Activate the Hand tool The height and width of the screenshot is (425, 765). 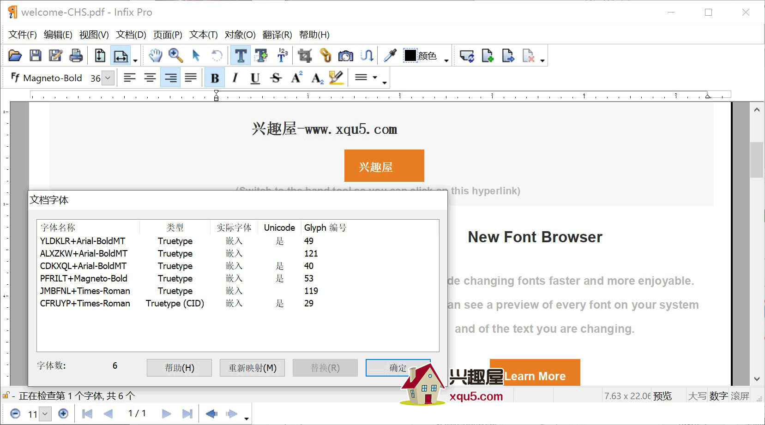pos(156,56)
